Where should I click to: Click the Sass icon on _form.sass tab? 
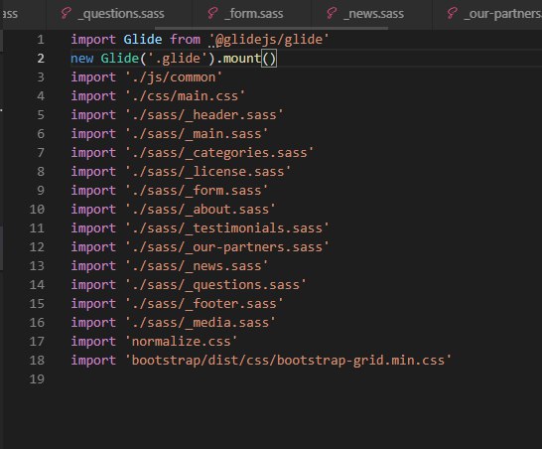point(212,13)
